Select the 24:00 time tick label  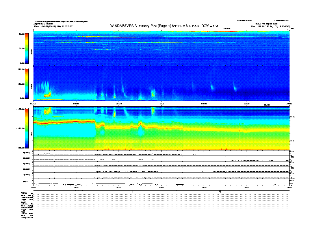coord(289,104)
